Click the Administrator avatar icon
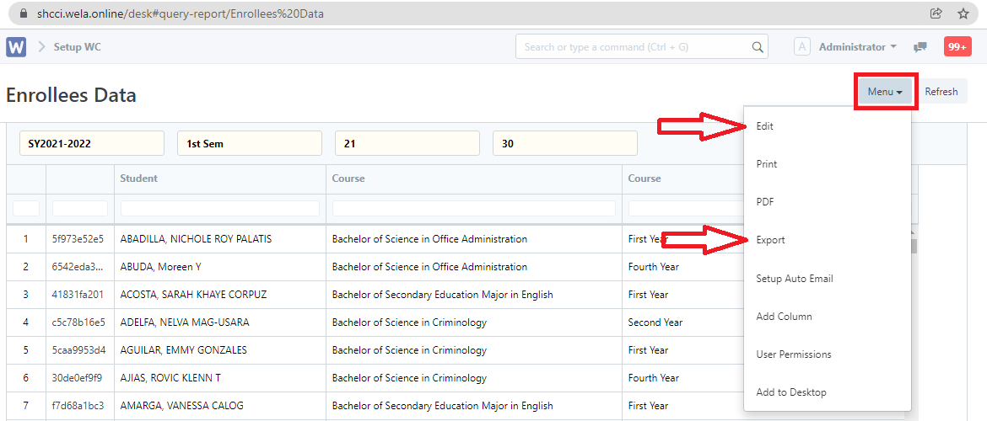Image resolution: width=987 pixels, height=421 pixels. coord(802,47)
